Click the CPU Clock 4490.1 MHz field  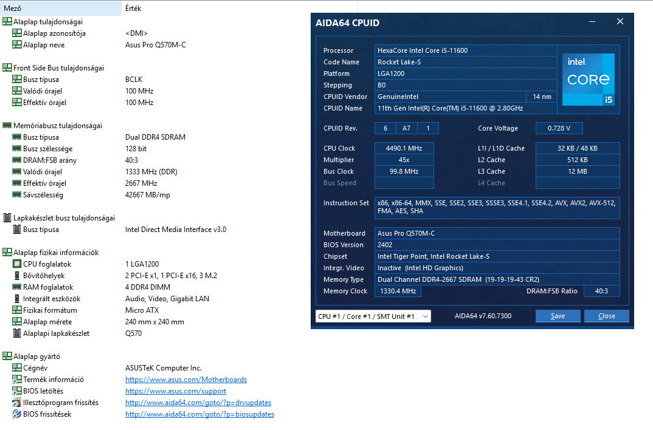tap(404, 148)
